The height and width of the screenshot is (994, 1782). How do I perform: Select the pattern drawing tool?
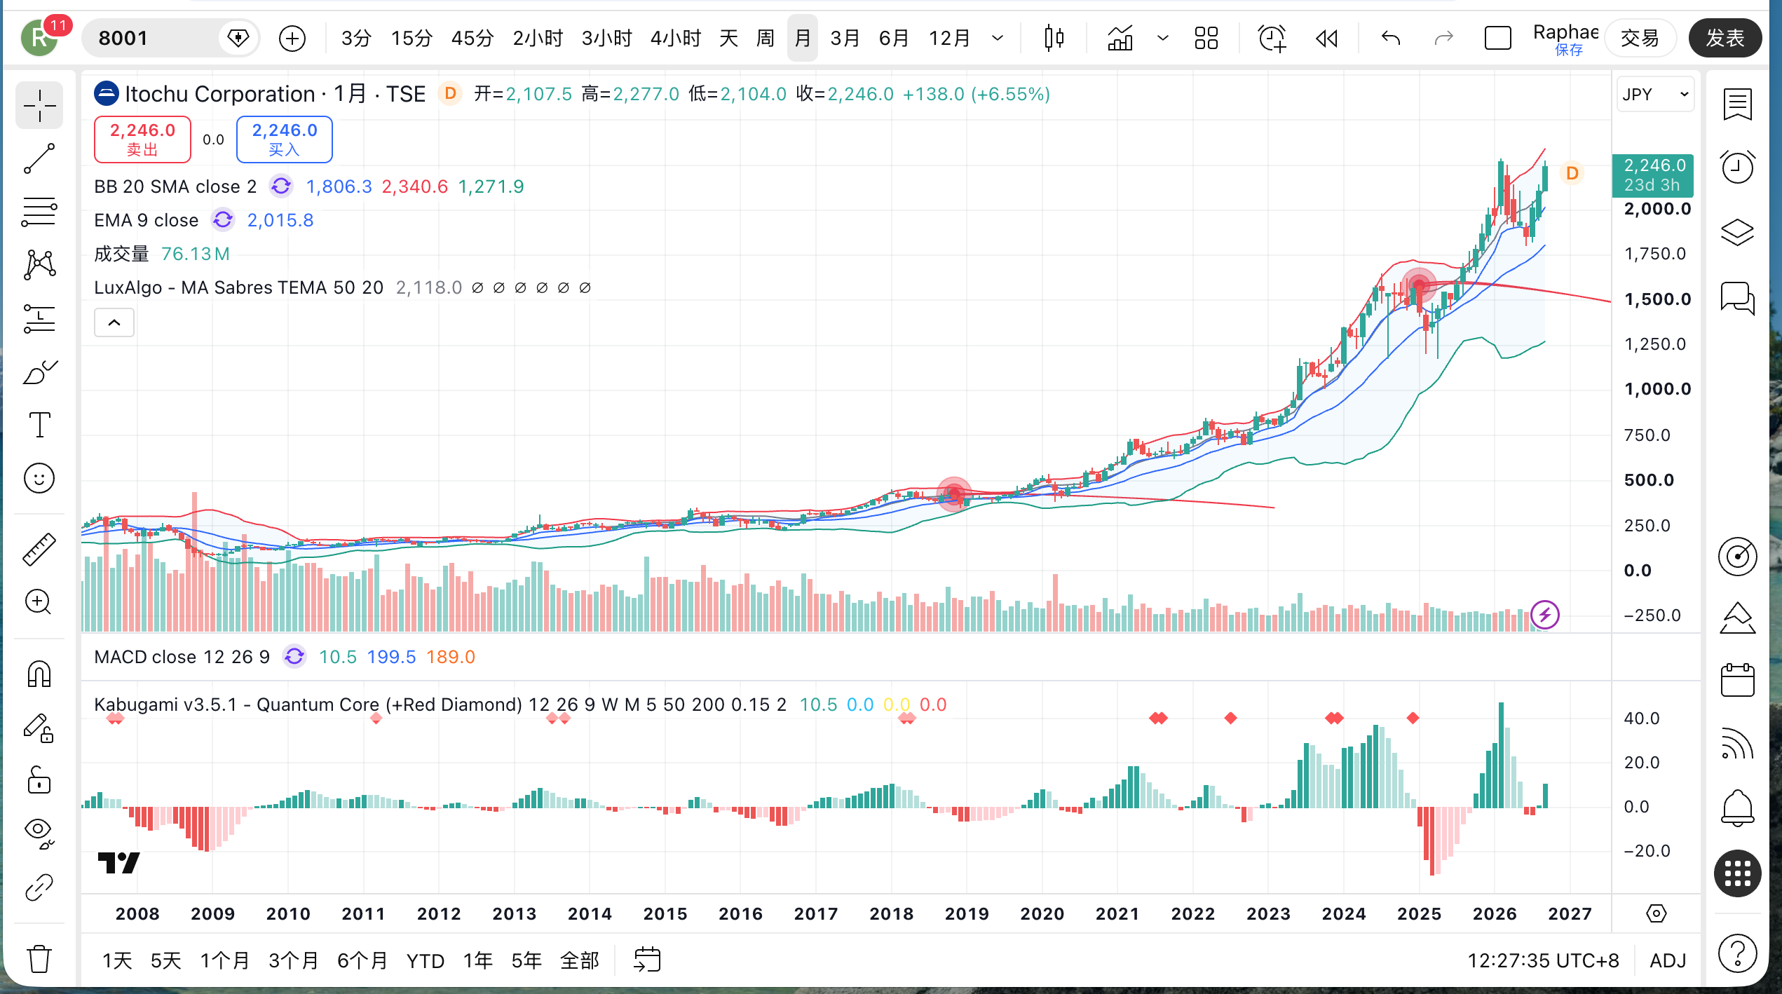[39, 265]
